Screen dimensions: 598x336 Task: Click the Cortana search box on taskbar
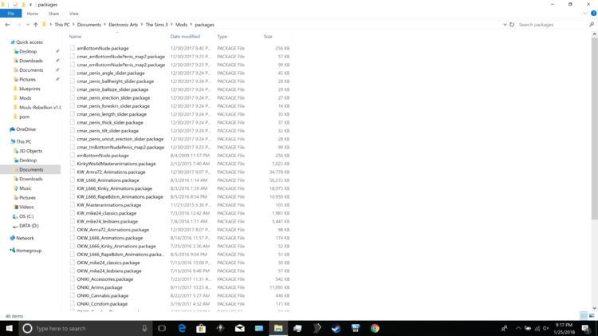[85, 328]
